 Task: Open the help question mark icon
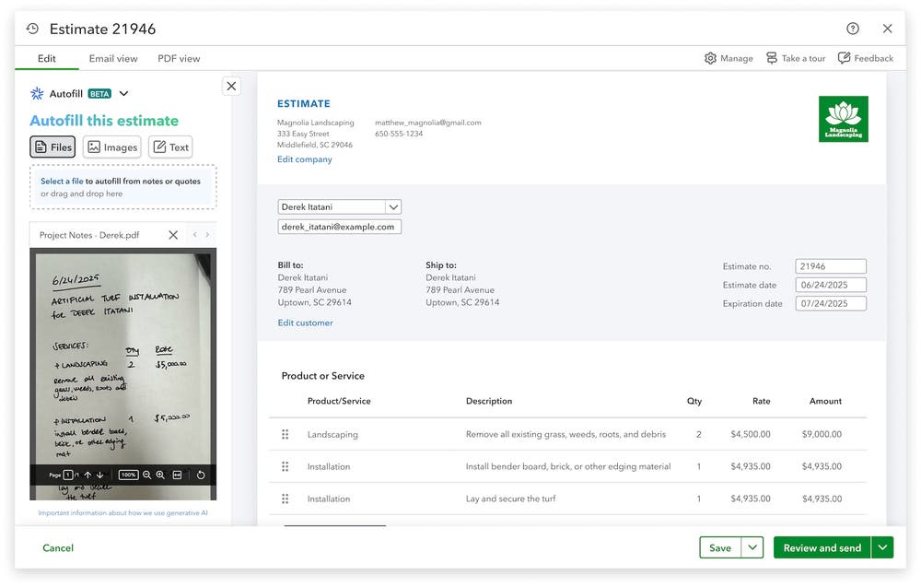click(852, 28)
